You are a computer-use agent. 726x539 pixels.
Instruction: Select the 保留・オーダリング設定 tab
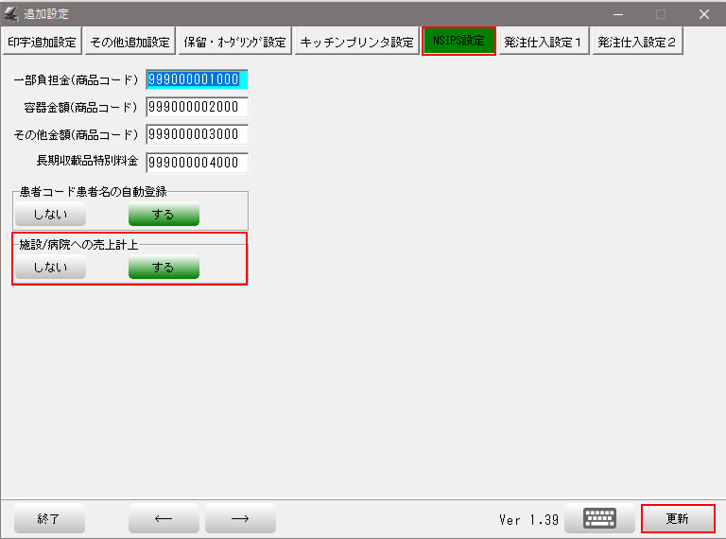point(235,42)
